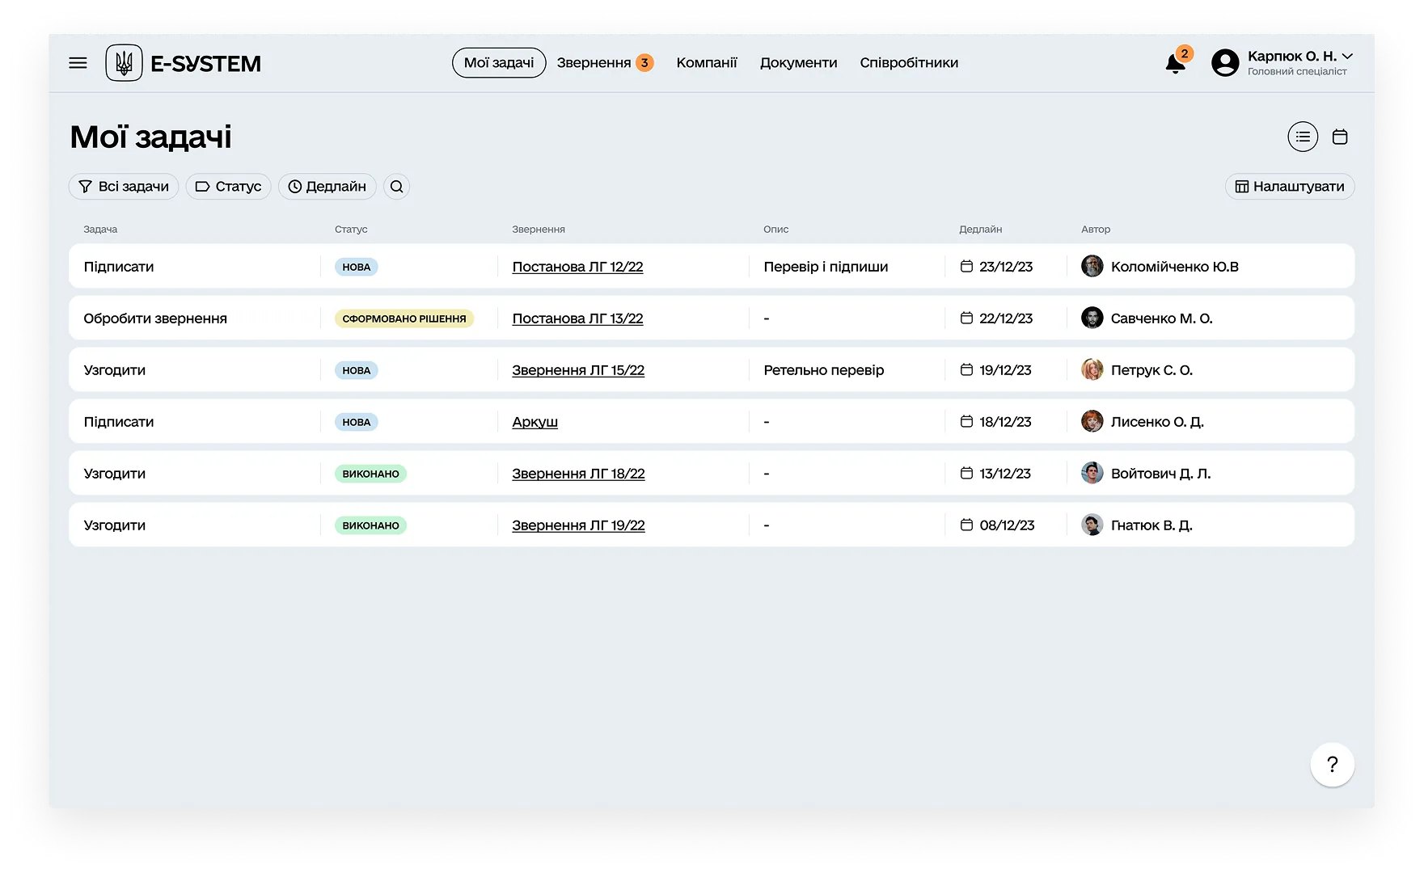Click ВИКОНАНО badge for Звернення ЛГ 18/22
This screenshot has height=873, width=1424.
pos(370,474)
